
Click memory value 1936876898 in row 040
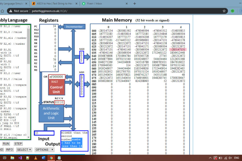tap(105, 56)
